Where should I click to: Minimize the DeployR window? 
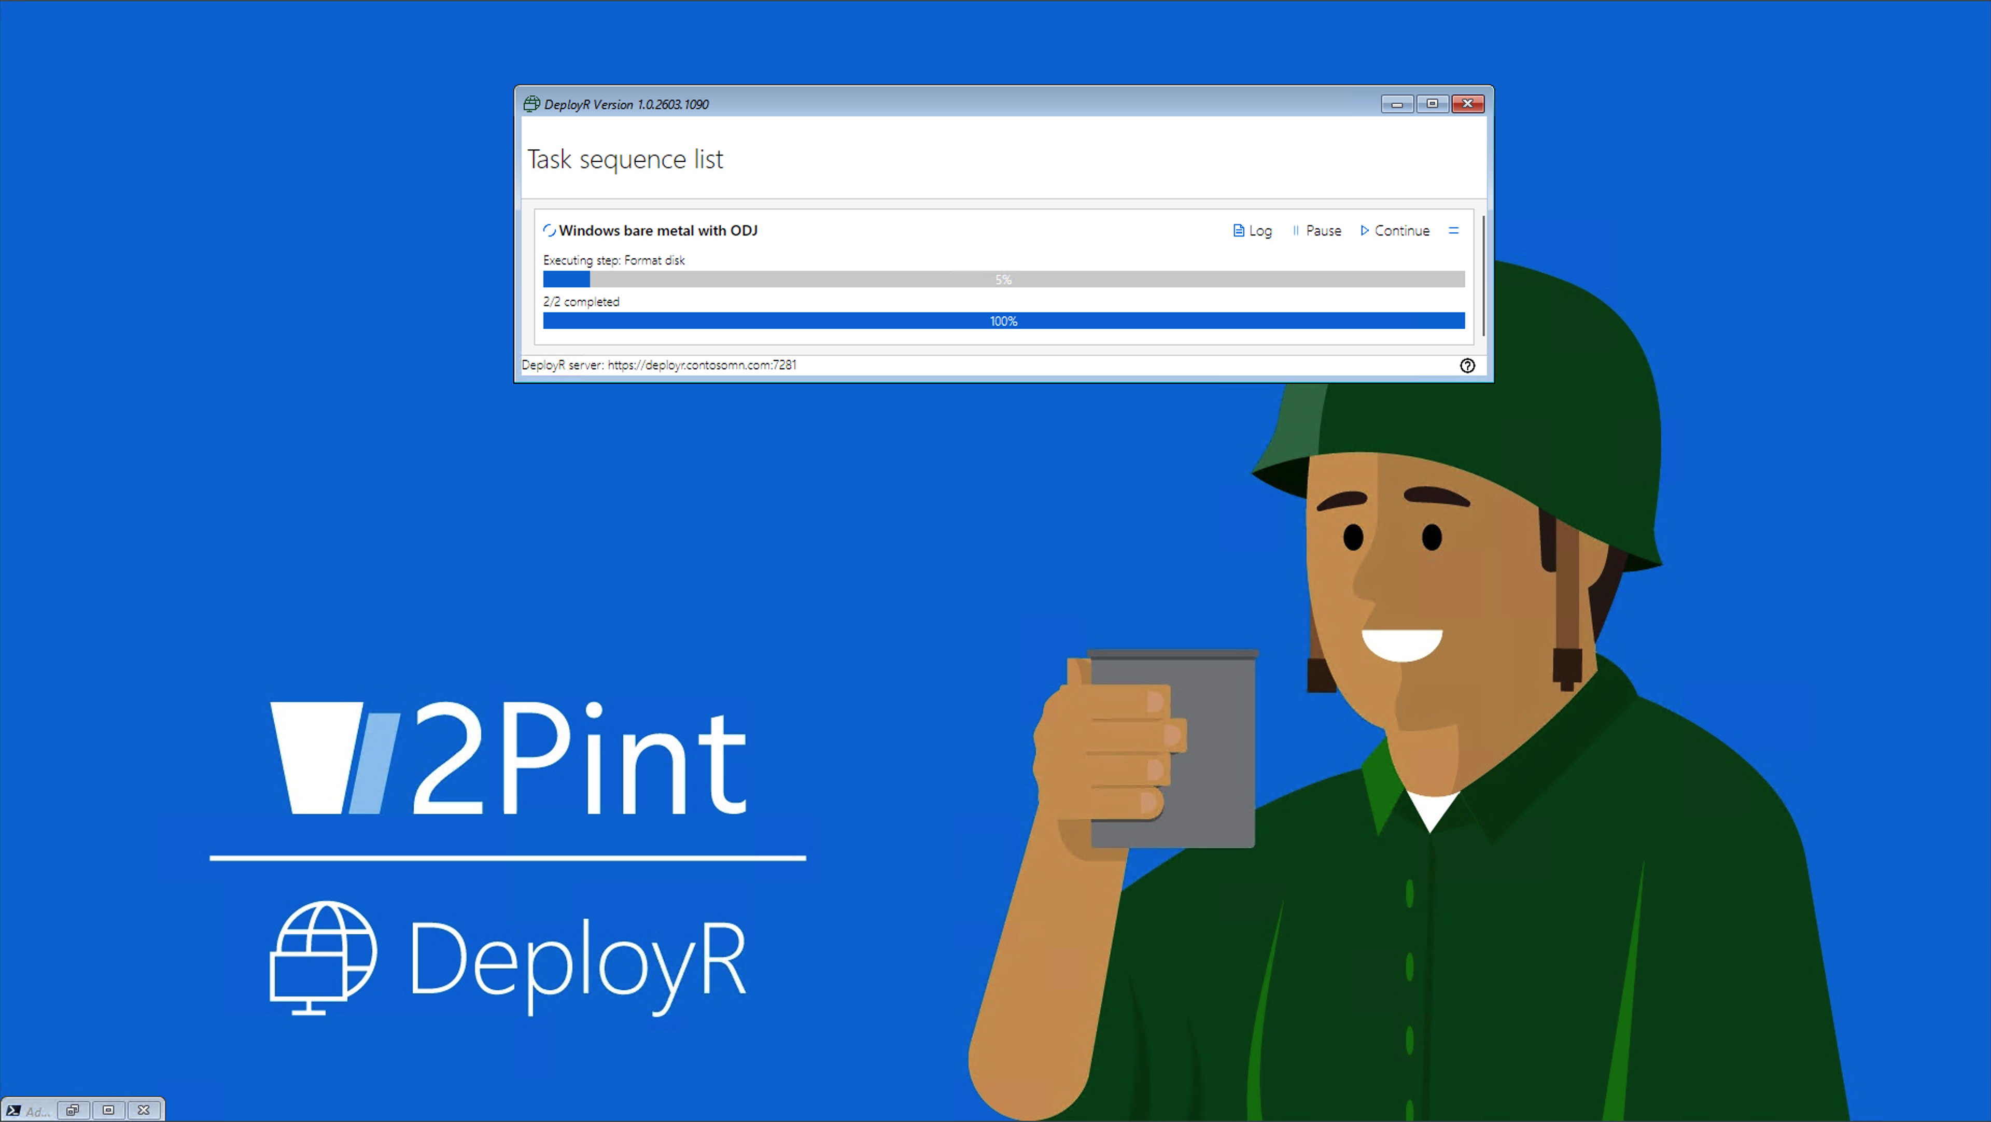[1397, 104]
